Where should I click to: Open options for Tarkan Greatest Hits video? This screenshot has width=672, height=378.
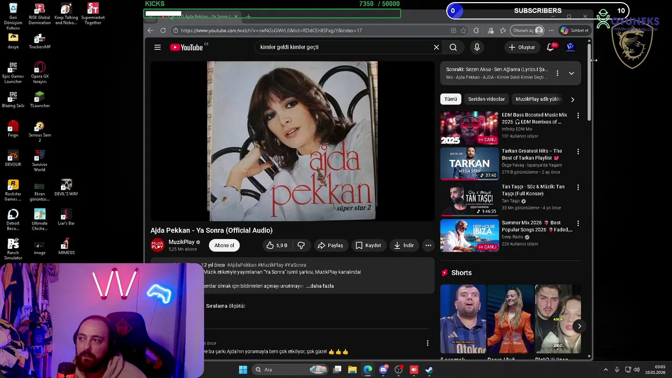(x=578, y=152)
